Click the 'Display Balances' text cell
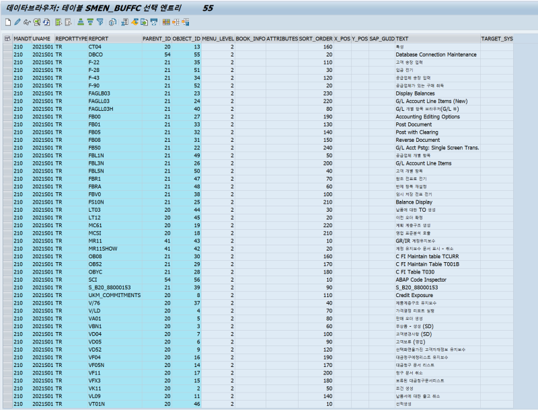The height and width of the screenshot is (410, 538). point(438,93)
